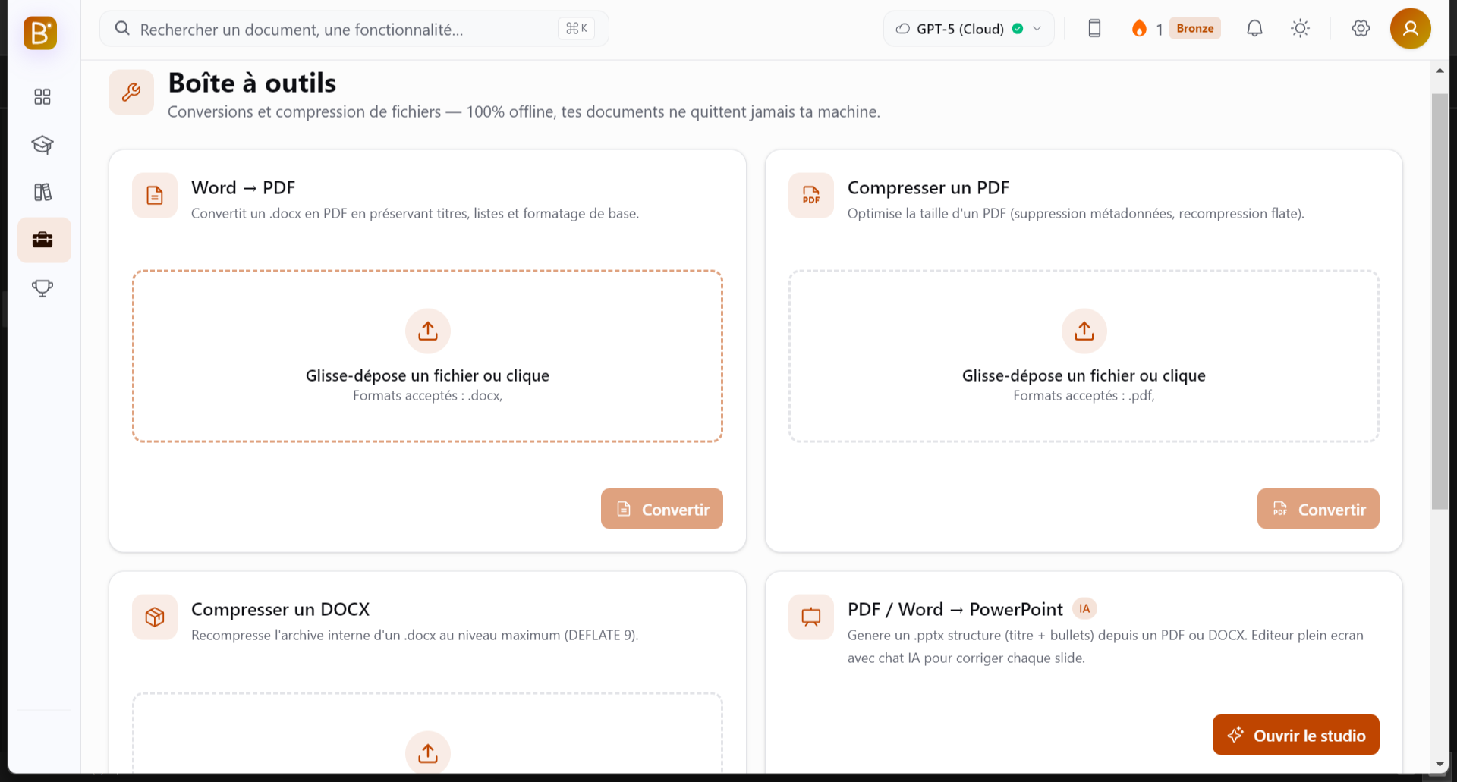Click the flame streak icon
The width and height of the screenshot is (1457, 782).
coord(1139,29)
